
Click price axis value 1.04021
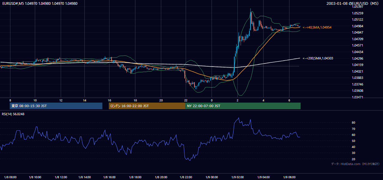358,71
